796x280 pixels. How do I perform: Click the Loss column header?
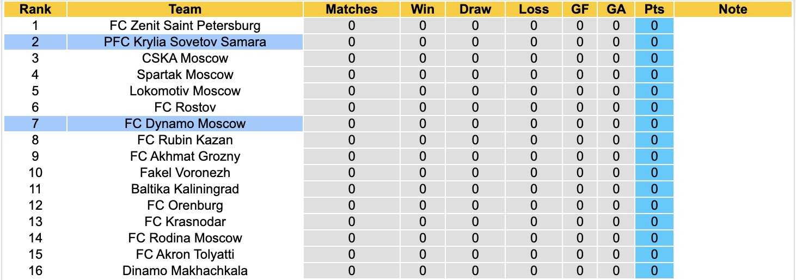click(x=534, y=9)
